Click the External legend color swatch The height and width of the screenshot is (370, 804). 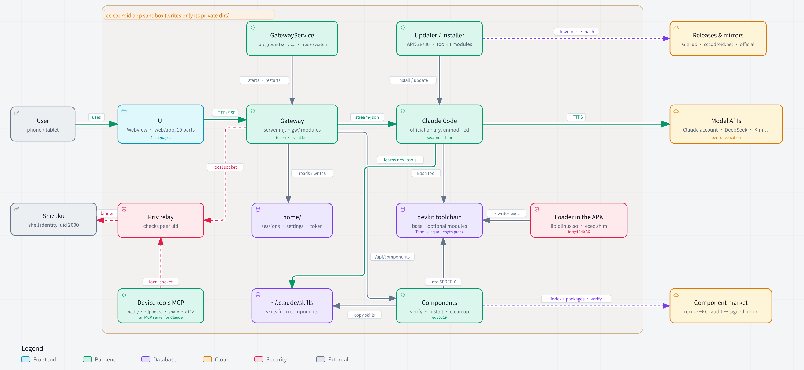click(321, 359)
